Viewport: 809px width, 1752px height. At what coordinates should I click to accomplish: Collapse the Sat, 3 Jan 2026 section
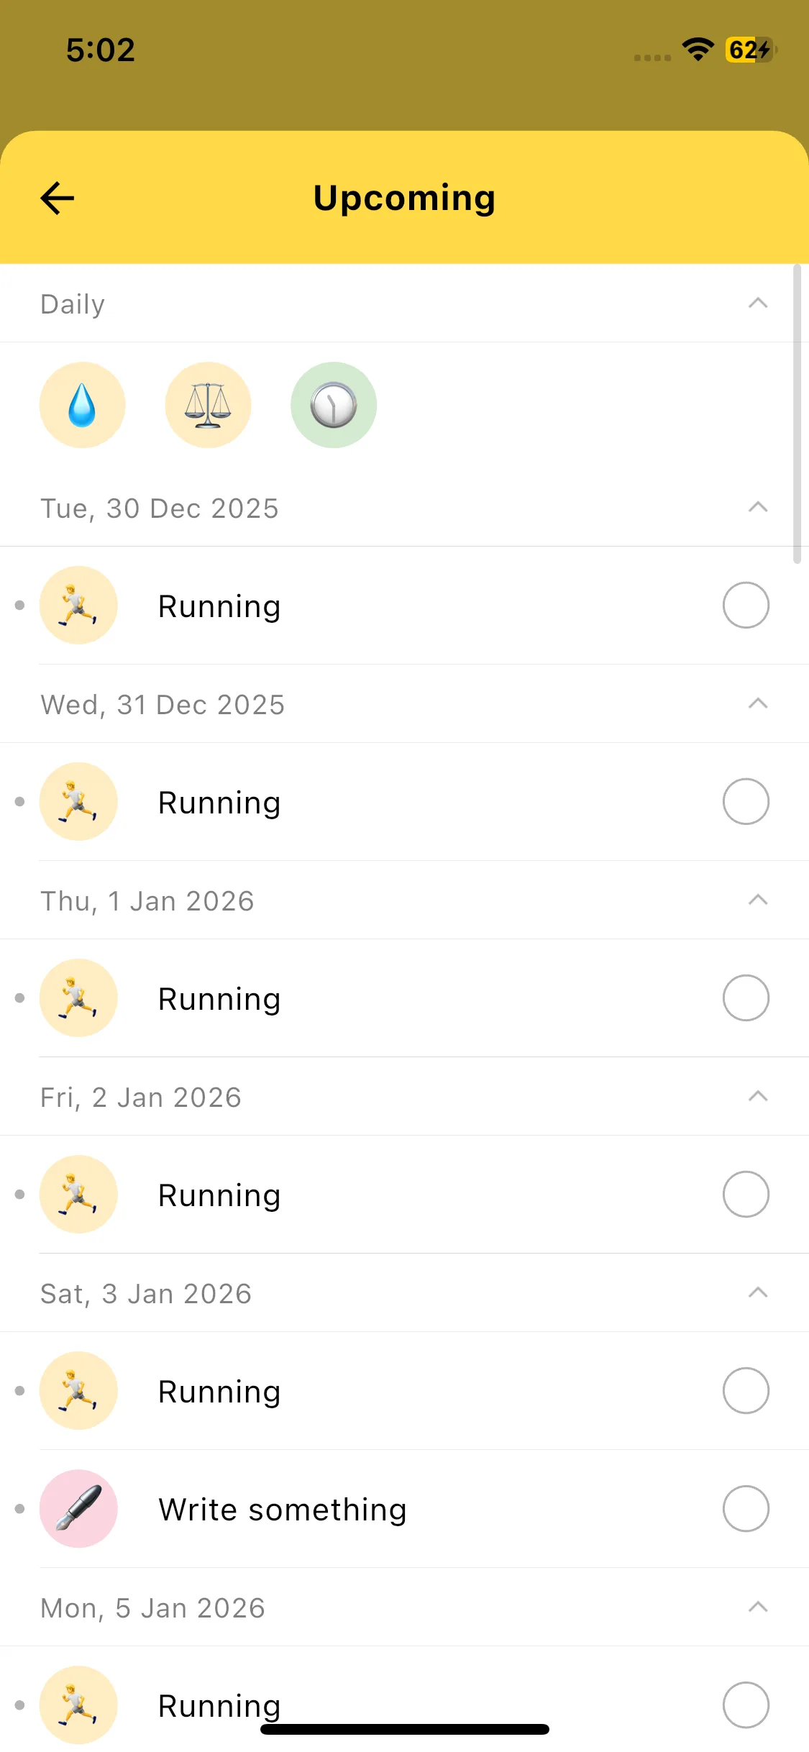pyautogui.click(x=758, y=1293)
